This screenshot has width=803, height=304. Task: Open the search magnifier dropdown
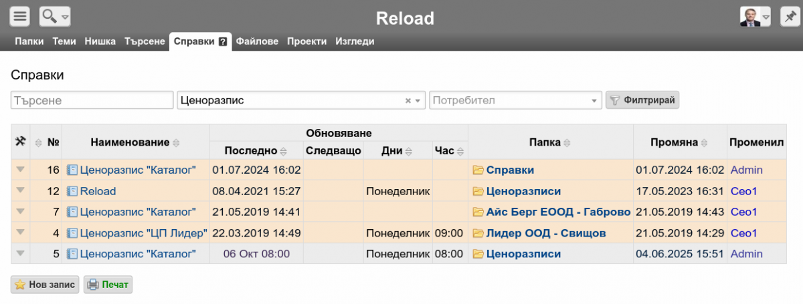55,16
